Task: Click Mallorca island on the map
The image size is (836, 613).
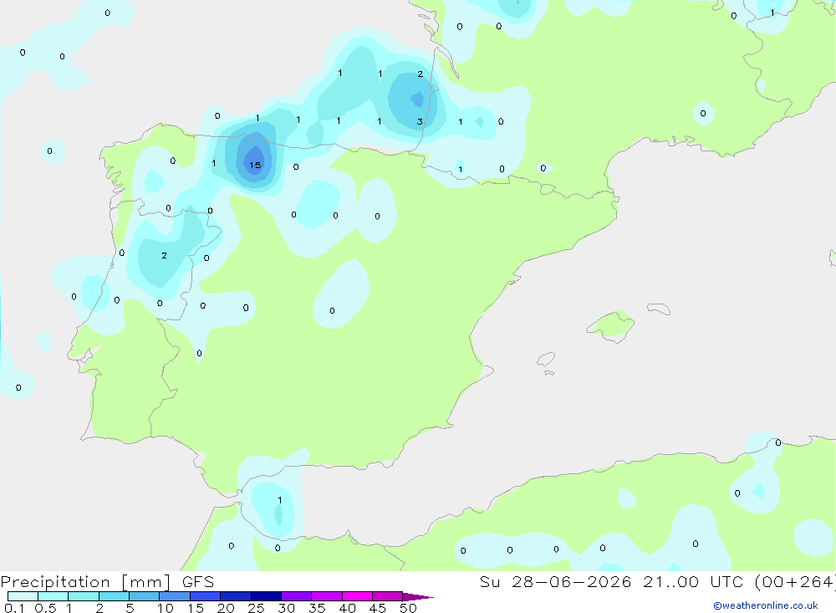Action: click(610, 325)
